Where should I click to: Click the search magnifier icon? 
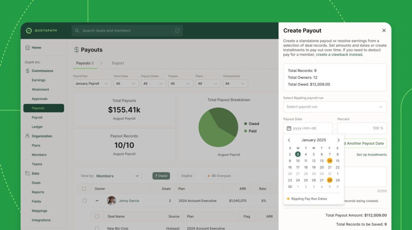pyautogui.click(x=77, y=31)
